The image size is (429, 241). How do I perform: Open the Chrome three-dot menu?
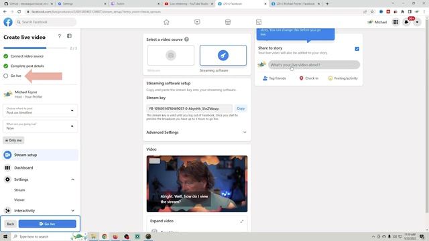click(424, 12)
